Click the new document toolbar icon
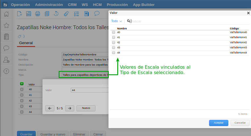This screenshot has height=136, width=251. tap(19, 14)
